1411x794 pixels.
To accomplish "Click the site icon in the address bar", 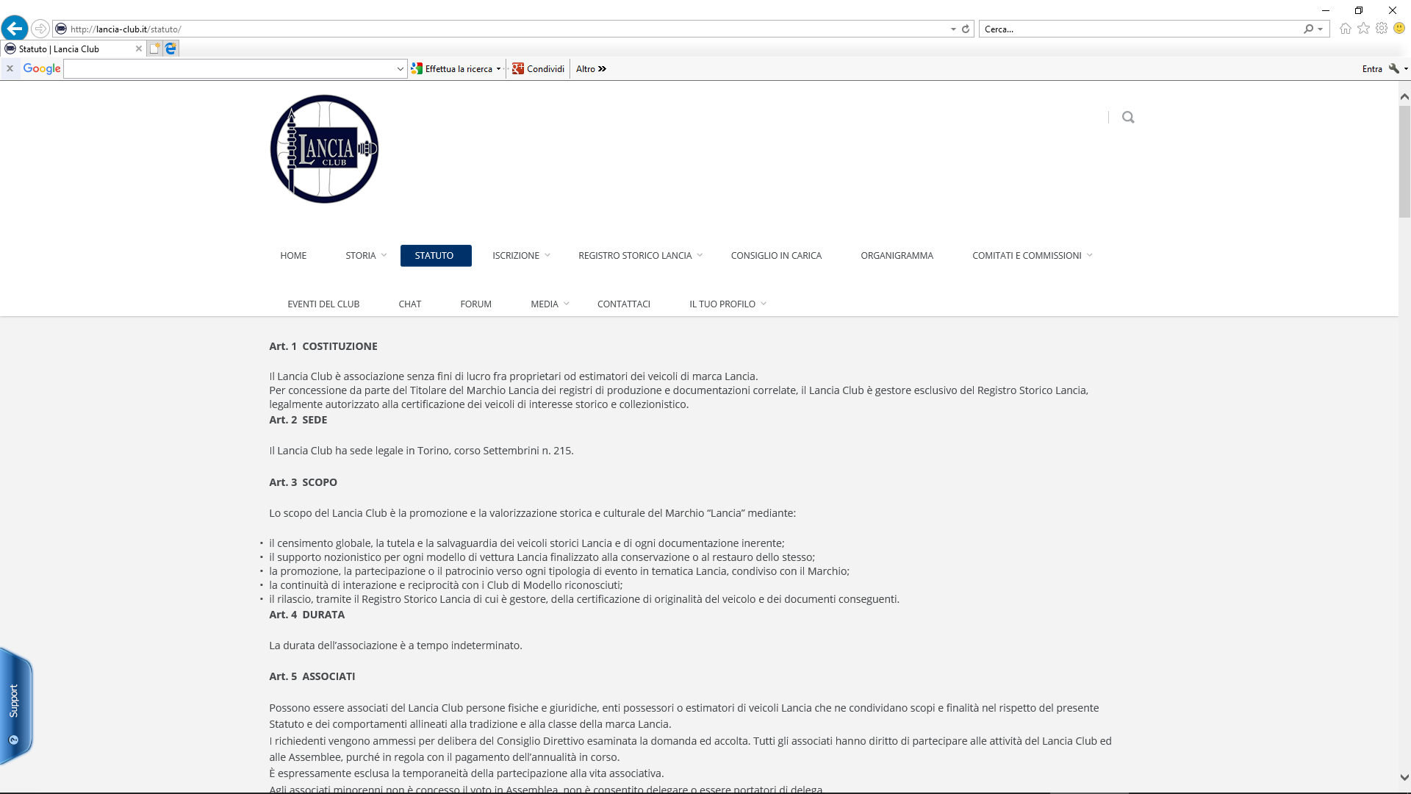I will [x=61, y=29].
